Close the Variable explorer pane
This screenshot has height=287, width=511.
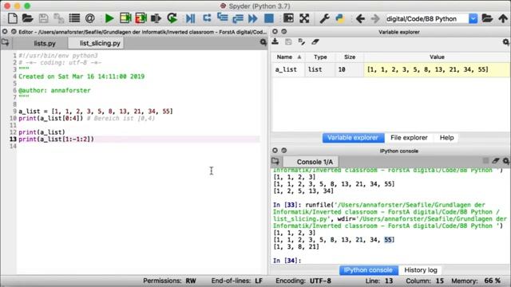coord(275,31)
